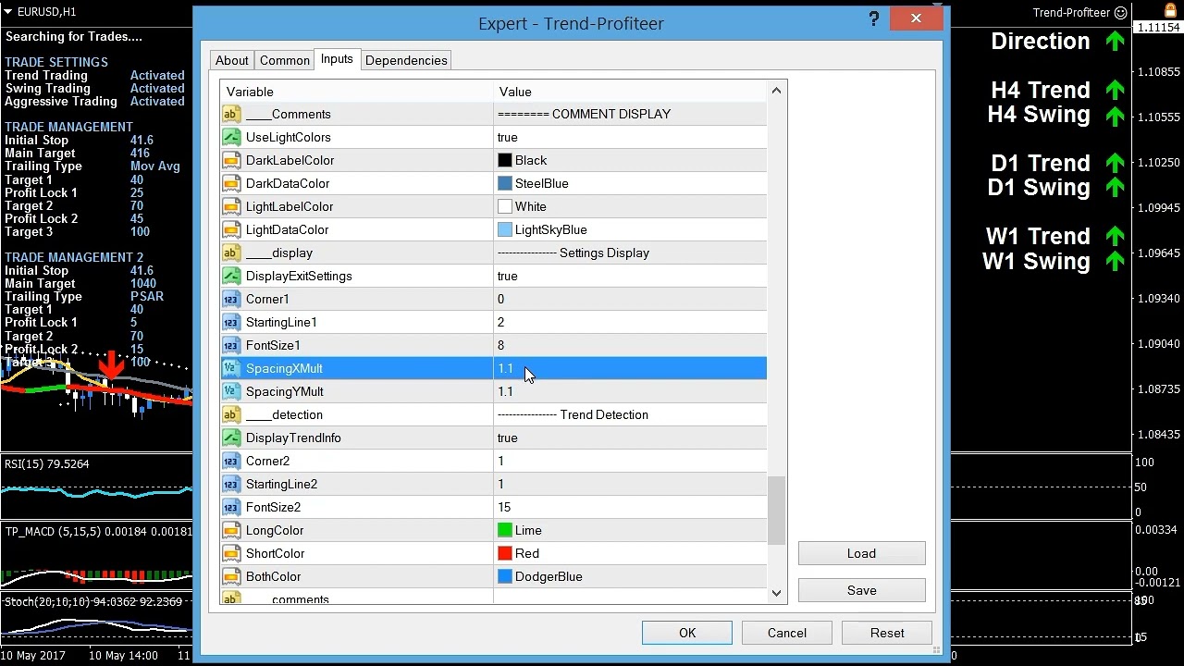The height and width of the screenshot is (666, 1184).
Task: Click the green arrow next to Direction
Action: pyautogui.click(x=1115, y=42)
